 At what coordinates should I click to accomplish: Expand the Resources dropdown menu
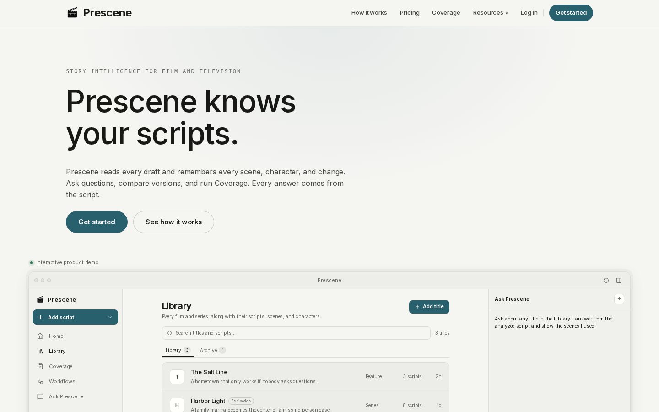click(x=490, y=13)
